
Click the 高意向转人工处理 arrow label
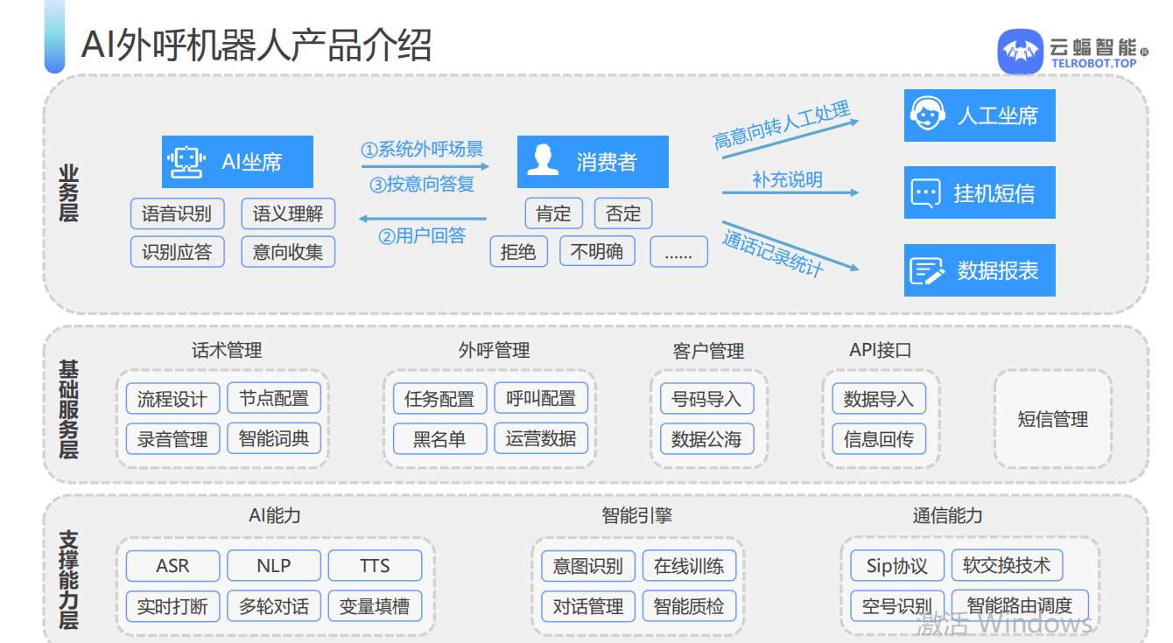click(782, 125)
